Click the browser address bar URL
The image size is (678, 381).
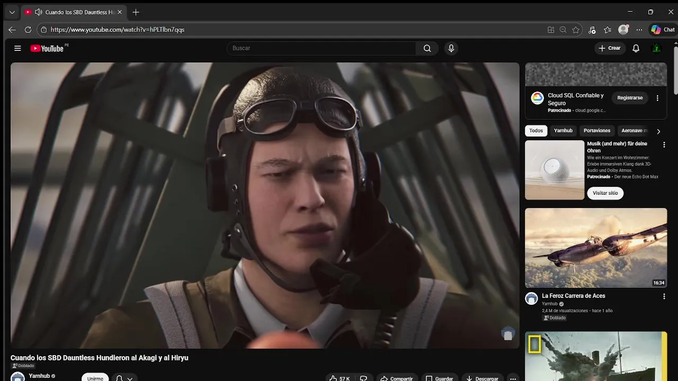[118, 30]
